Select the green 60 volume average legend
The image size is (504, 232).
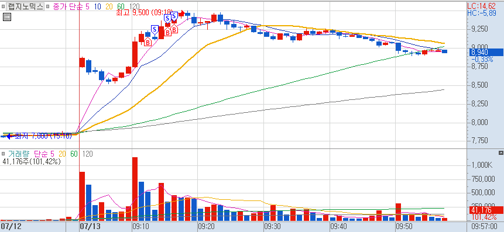[74, 154]
